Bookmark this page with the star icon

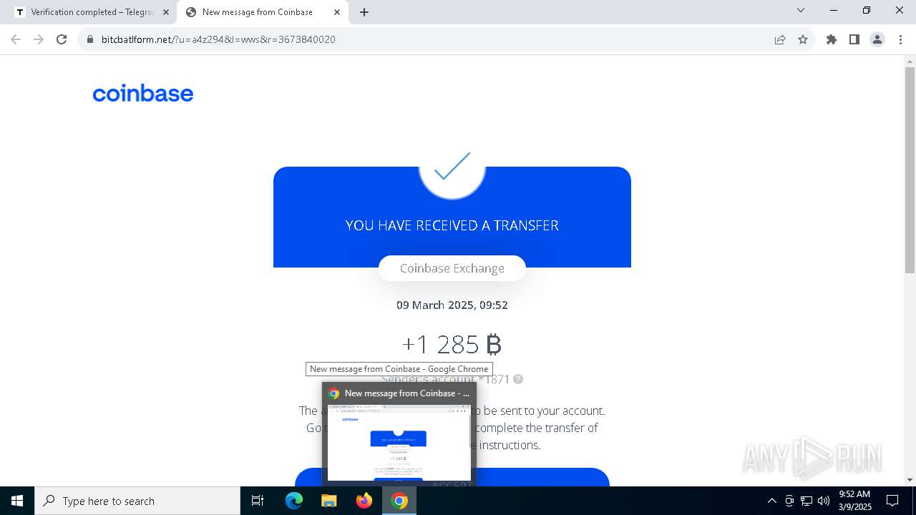[x=803, y=39]
